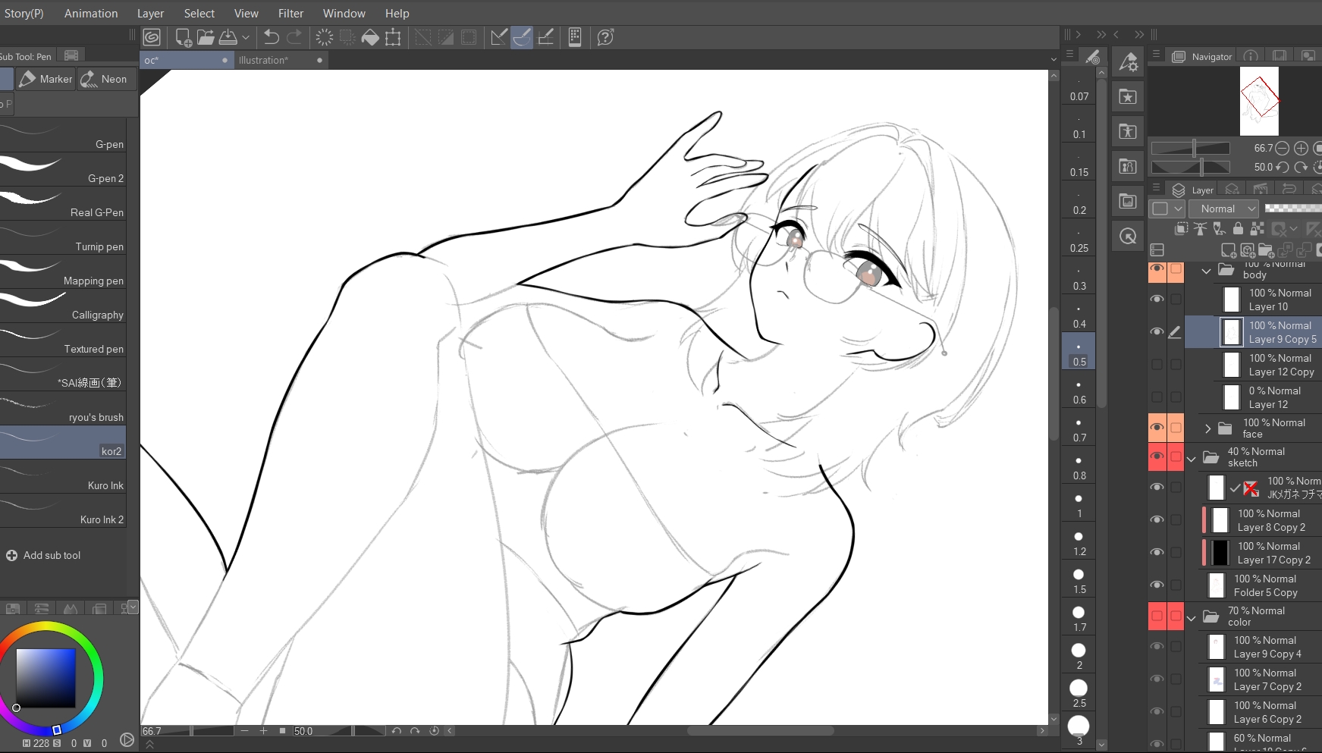1322x753 pixels.
Task: Click the Open file folder icon
Action: click(x=206, y=37)
